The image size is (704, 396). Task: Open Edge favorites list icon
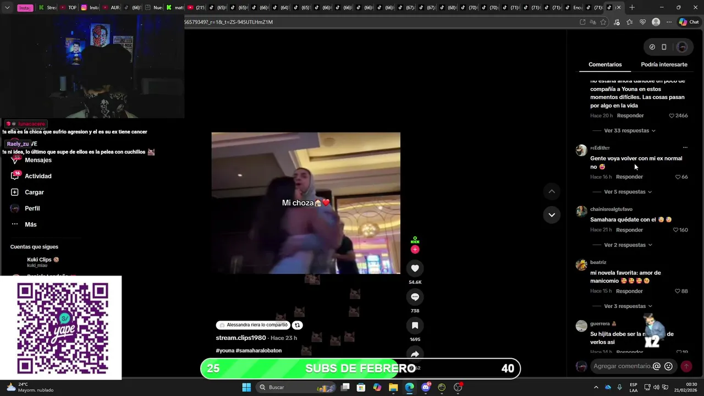click(630, 22)
